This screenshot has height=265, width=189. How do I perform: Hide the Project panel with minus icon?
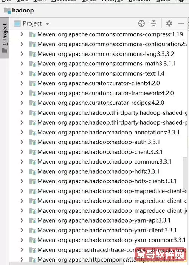click(x=181, y=23)
